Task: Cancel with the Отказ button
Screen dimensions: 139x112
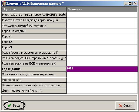Action: tap(125, 105)
